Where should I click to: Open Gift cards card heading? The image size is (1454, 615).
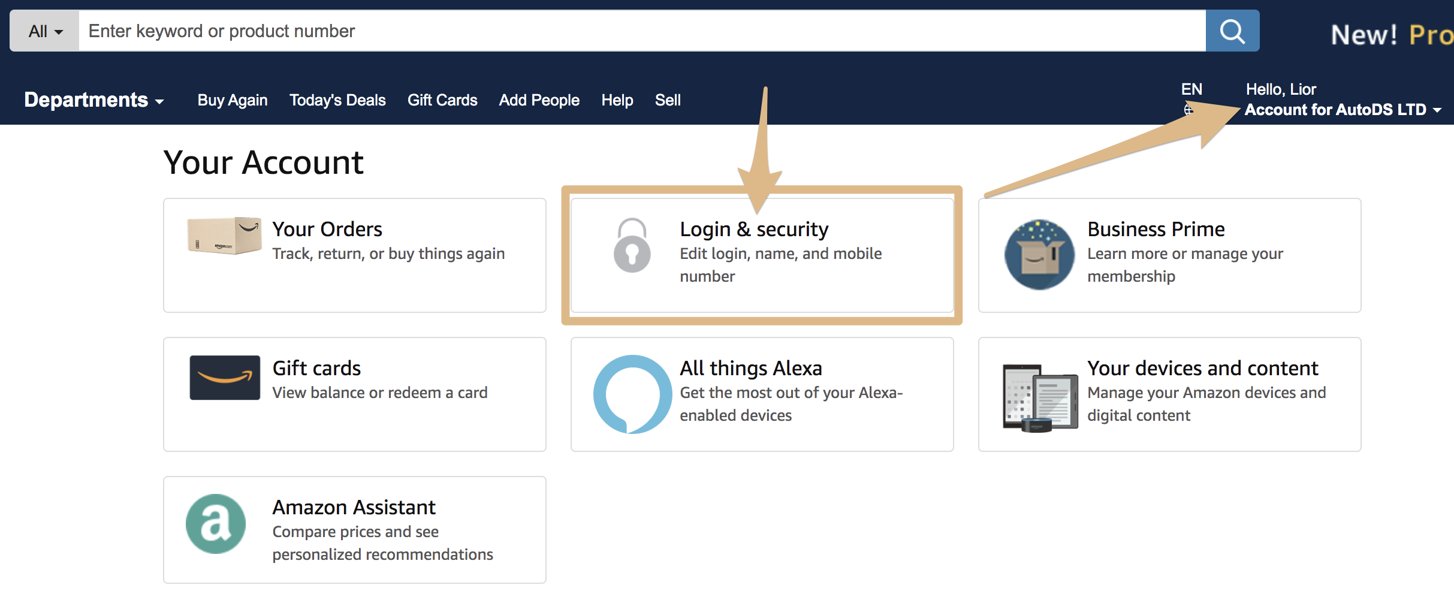click(316, 368)
